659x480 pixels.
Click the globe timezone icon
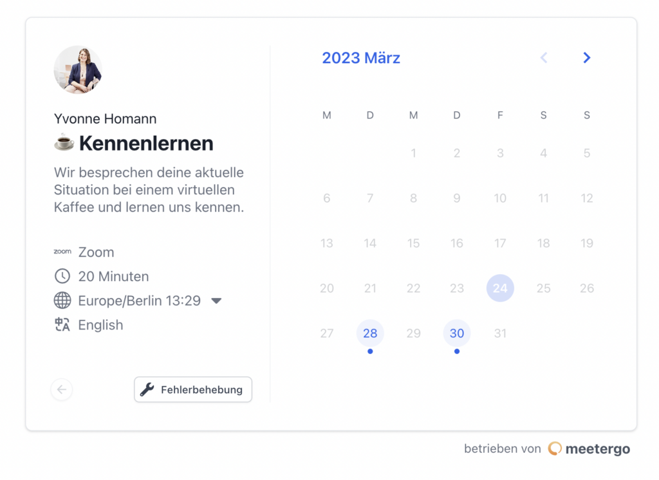coord(62,300)
